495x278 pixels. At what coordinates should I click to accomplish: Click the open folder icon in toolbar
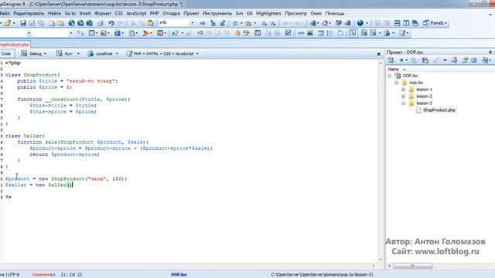8,23
